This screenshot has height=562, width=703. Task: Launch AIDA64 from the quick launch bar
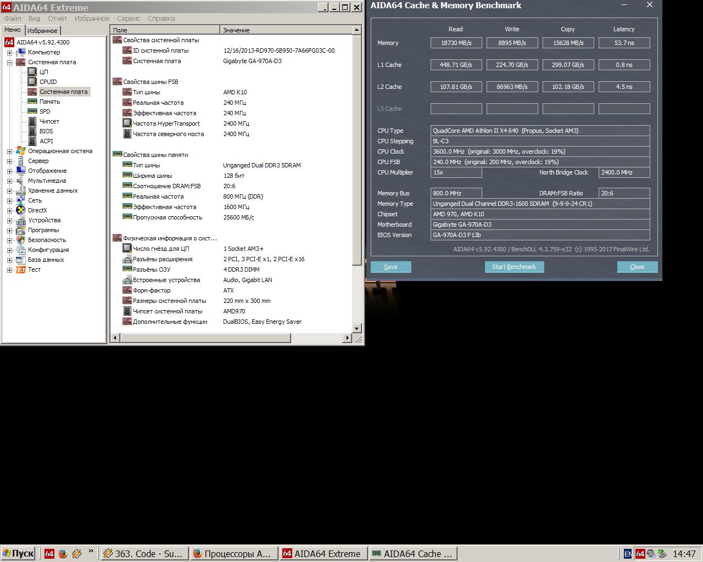click(x=49, y=554)
